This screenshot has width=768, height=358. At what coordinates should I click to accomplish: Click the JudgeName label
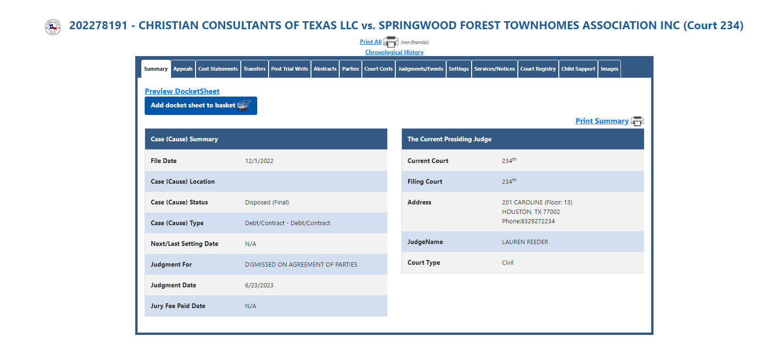[x=425, y=242]
